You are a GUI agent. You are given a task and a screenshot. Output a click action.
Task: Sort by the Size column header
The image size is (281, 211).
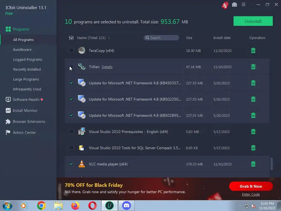click(189, 38)
